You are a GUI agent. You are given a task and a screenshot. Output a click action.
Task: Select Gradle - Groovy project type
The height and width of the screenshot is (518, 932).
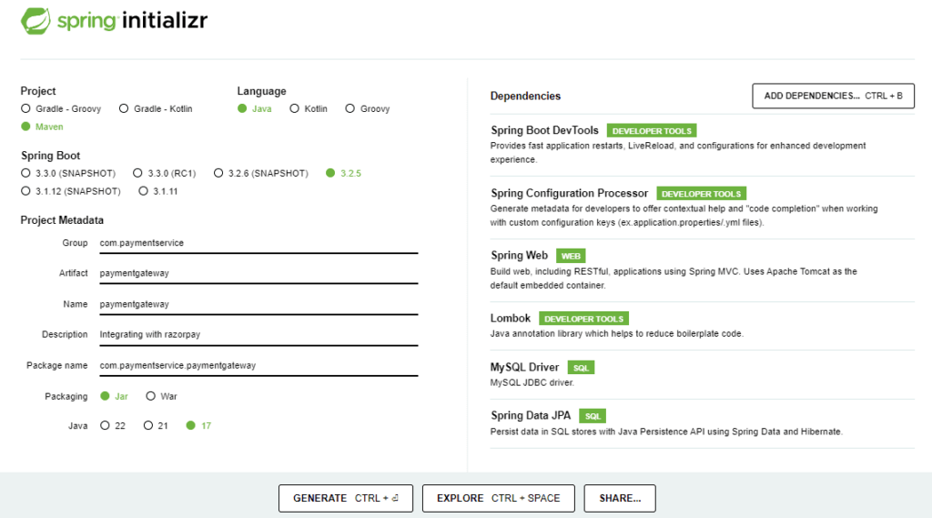[26, 108]
